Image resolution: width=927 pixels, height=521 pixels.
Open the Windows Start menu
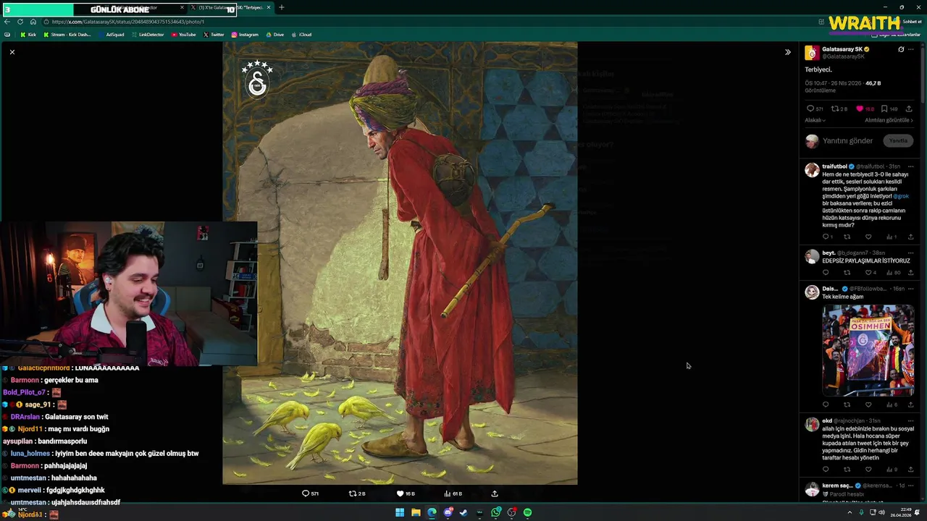pyautogui.click(x=400, y=512)
